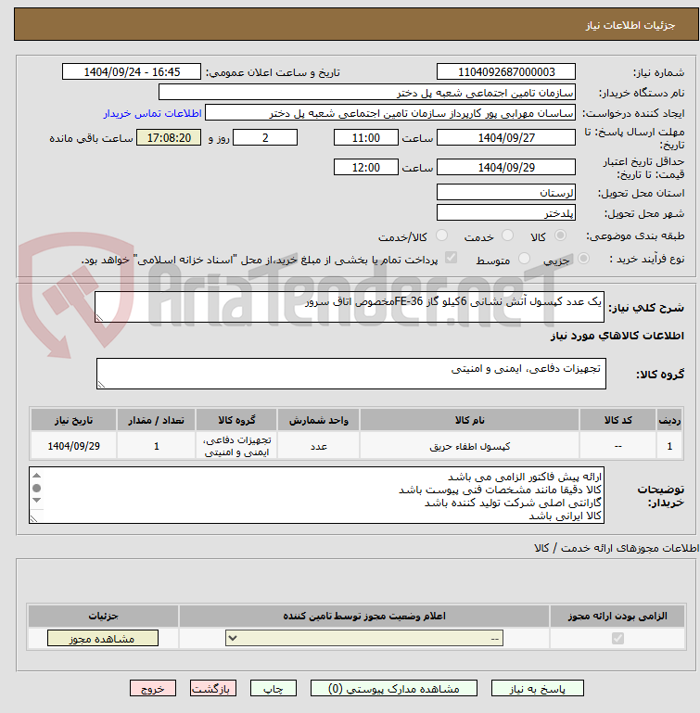This screenshot has height=713, width=700.
Task: Click the remaining days field showing 2
Action: [x=265, y=137]
